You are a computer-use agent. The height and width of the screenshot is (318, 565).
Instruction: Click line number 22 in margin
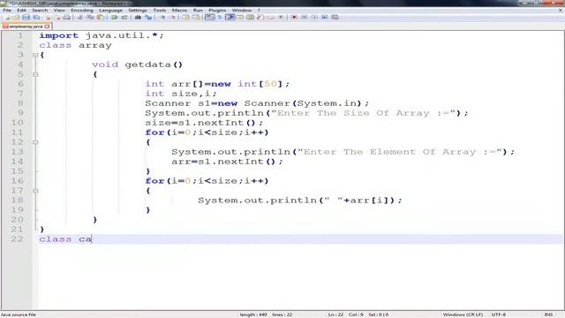(17, 239)
